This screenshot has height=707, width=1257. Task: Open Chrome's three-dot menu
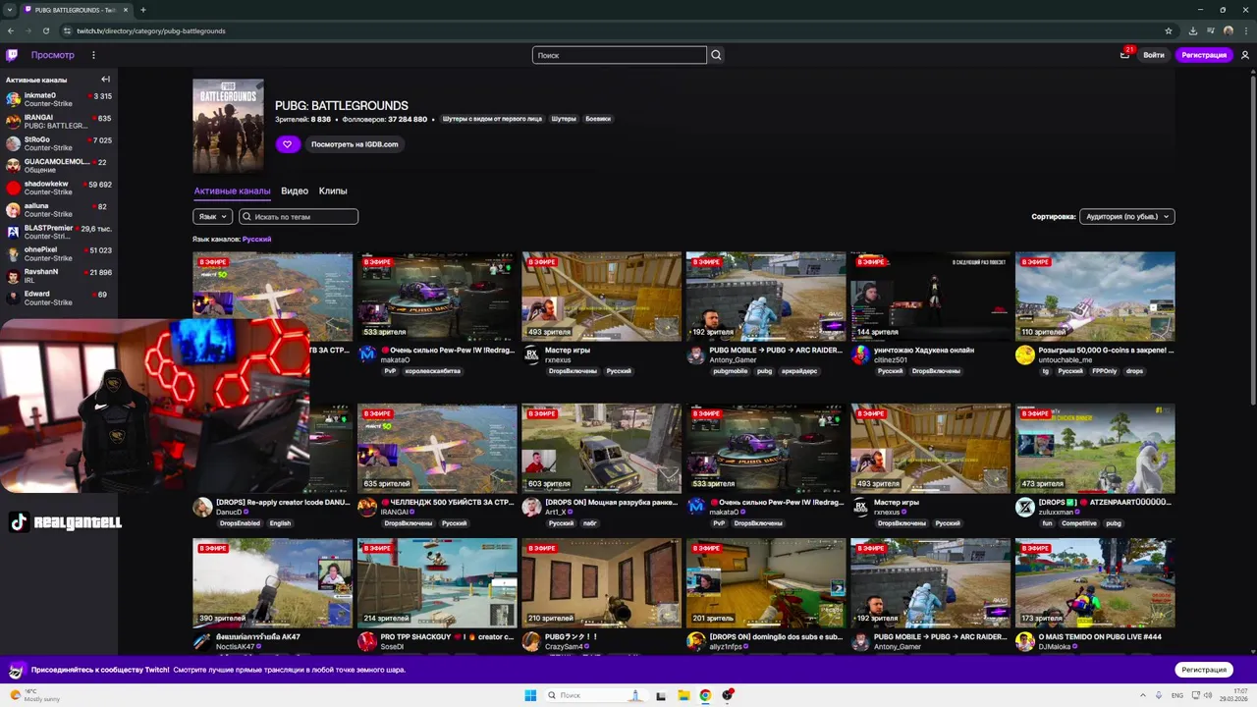pos(1245,30)
